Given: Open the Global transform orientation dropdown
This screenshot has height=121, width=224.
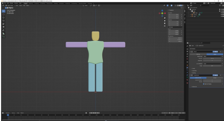Looking at the screenshot, I should click(x=87, y=5).
